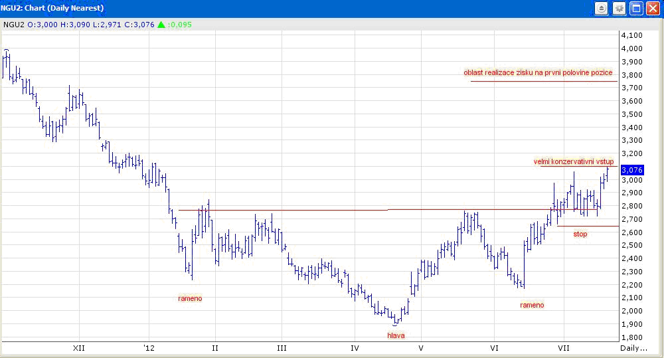Screen dimensions: 664x358
Task: Click the green up-arrow price change indicator
Action: (161, 25)
